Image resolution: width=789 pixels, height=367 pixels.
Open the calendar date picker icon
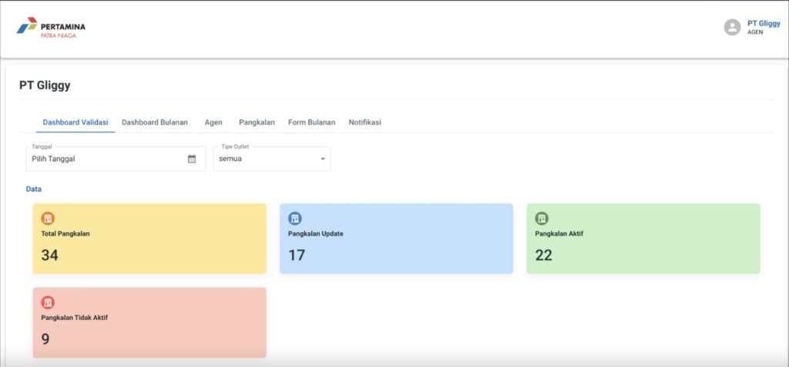[x=192, y=159]
